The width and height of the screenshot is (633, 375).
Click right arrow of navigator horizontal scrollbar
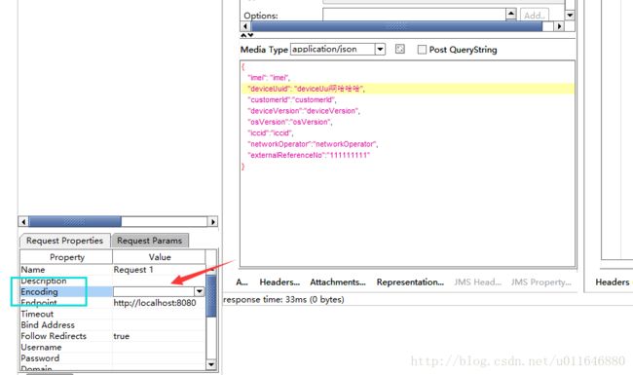coord(212,222)
